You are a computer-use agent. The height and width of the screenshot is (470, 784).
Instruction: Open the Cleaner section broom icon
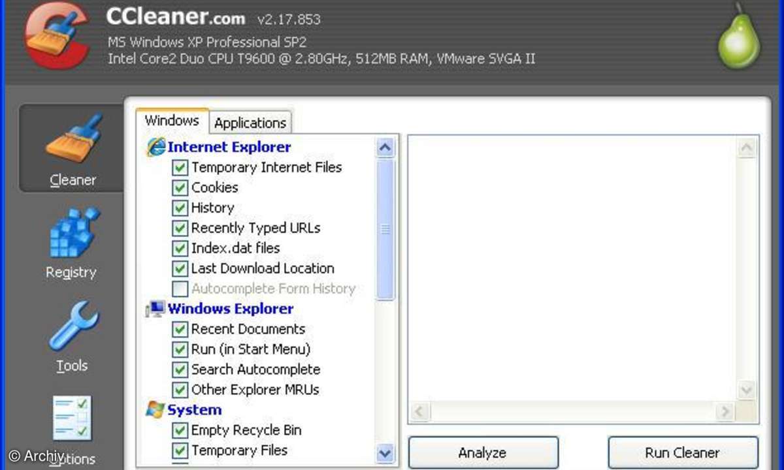[x=74, y=138]
